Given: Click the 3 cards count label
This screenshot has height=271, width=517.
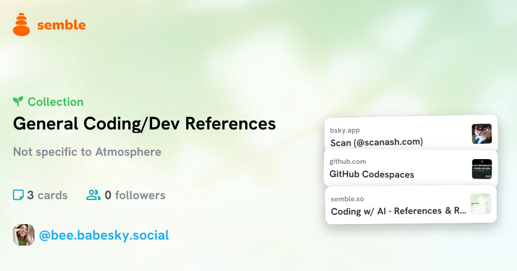Looking at the screenshot, I should (47, 195).
